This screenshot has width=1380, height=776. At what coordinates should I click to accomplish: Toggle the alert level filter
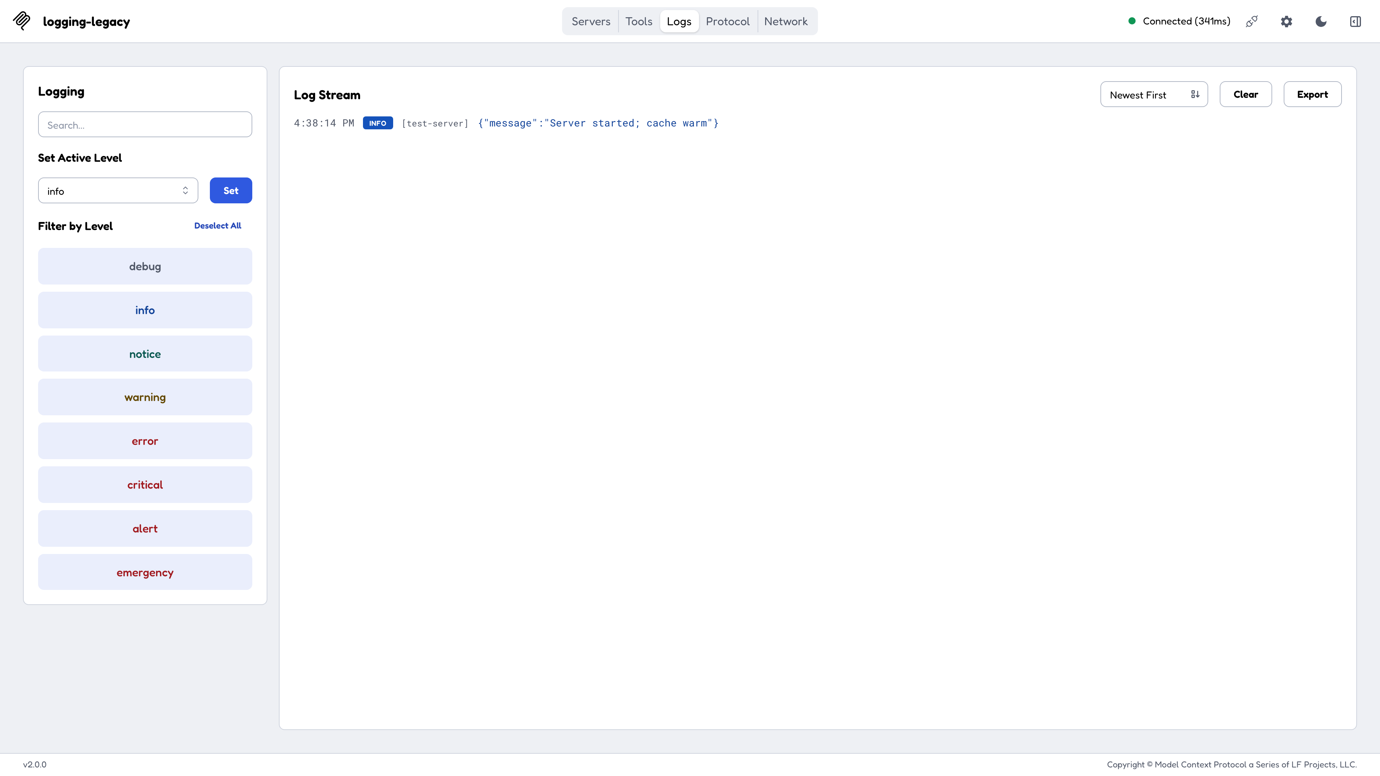coord(145,528)
